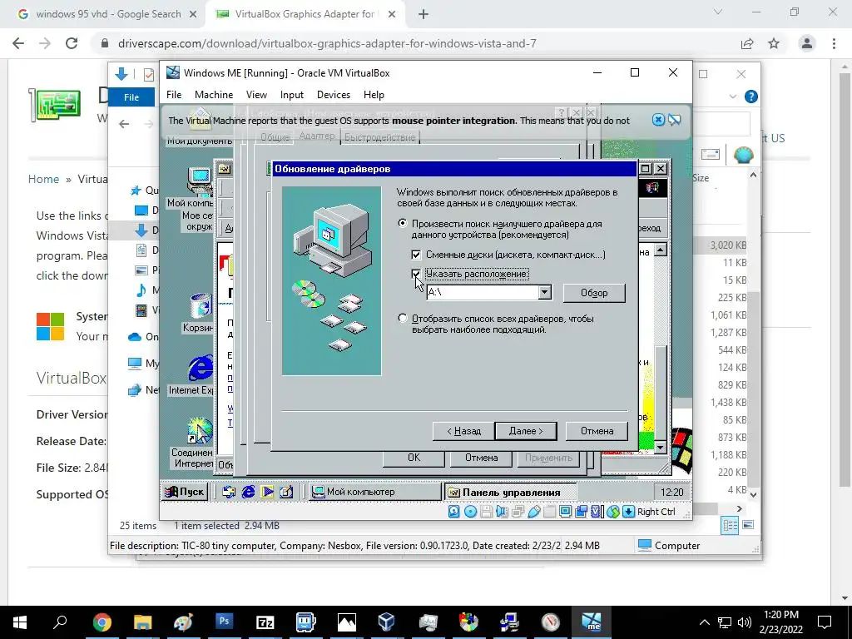Click VirtualBox hard disk activity indicator
The image size is (852, 639).
click(453, 512)
